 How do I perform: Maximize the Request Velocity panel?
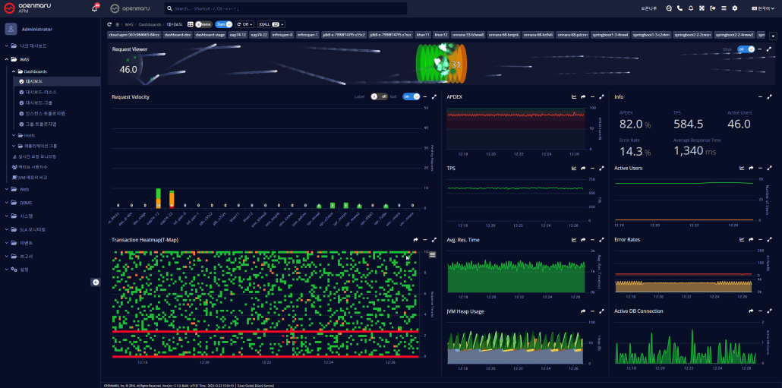tap(434, 97)
